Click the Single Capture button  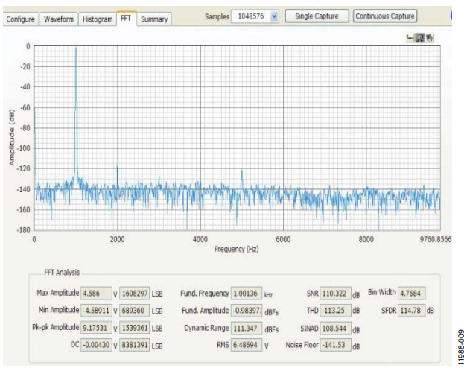click(317, 16)
